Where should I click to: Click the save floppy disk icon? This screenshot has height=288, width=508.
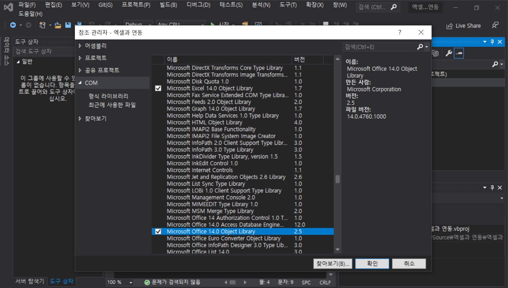click(x=68, y=25)
